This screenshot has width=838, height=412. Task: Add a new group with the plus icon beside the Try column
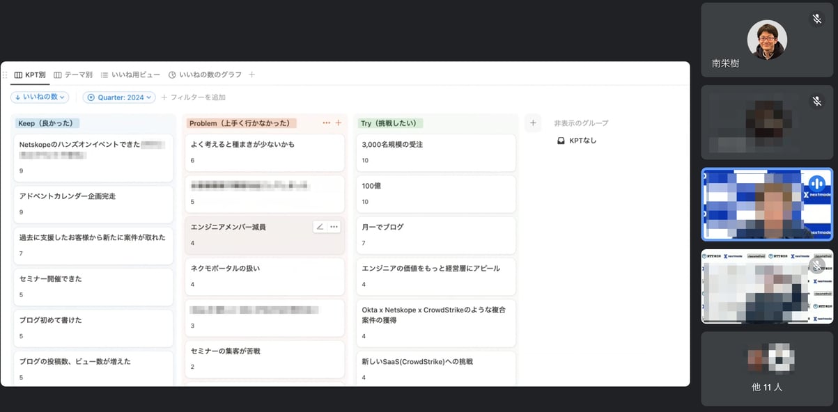tap(533, 122)
